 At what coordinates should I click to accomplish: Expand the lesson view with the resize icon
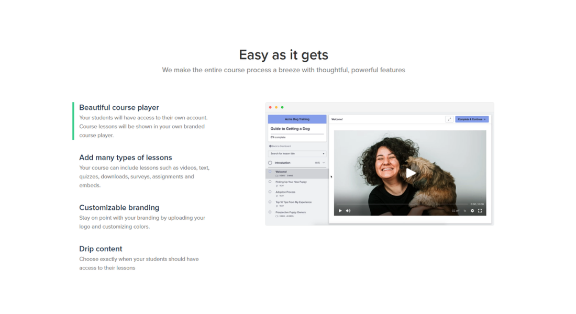pos(449,119)
